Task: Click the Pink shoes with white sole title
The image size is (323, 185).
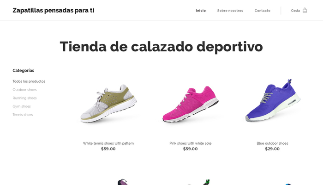Action: (190, 143)
